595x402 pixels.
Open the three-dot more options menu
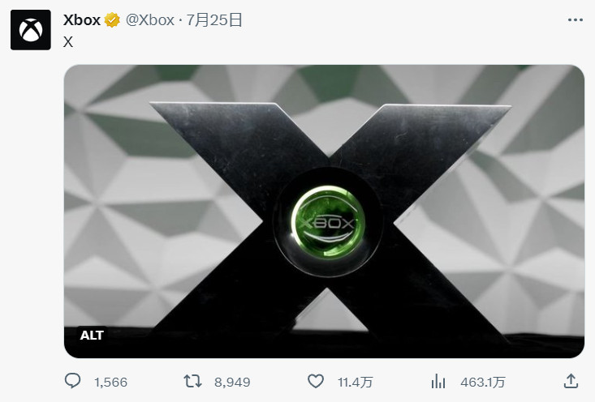click(576, 20)
